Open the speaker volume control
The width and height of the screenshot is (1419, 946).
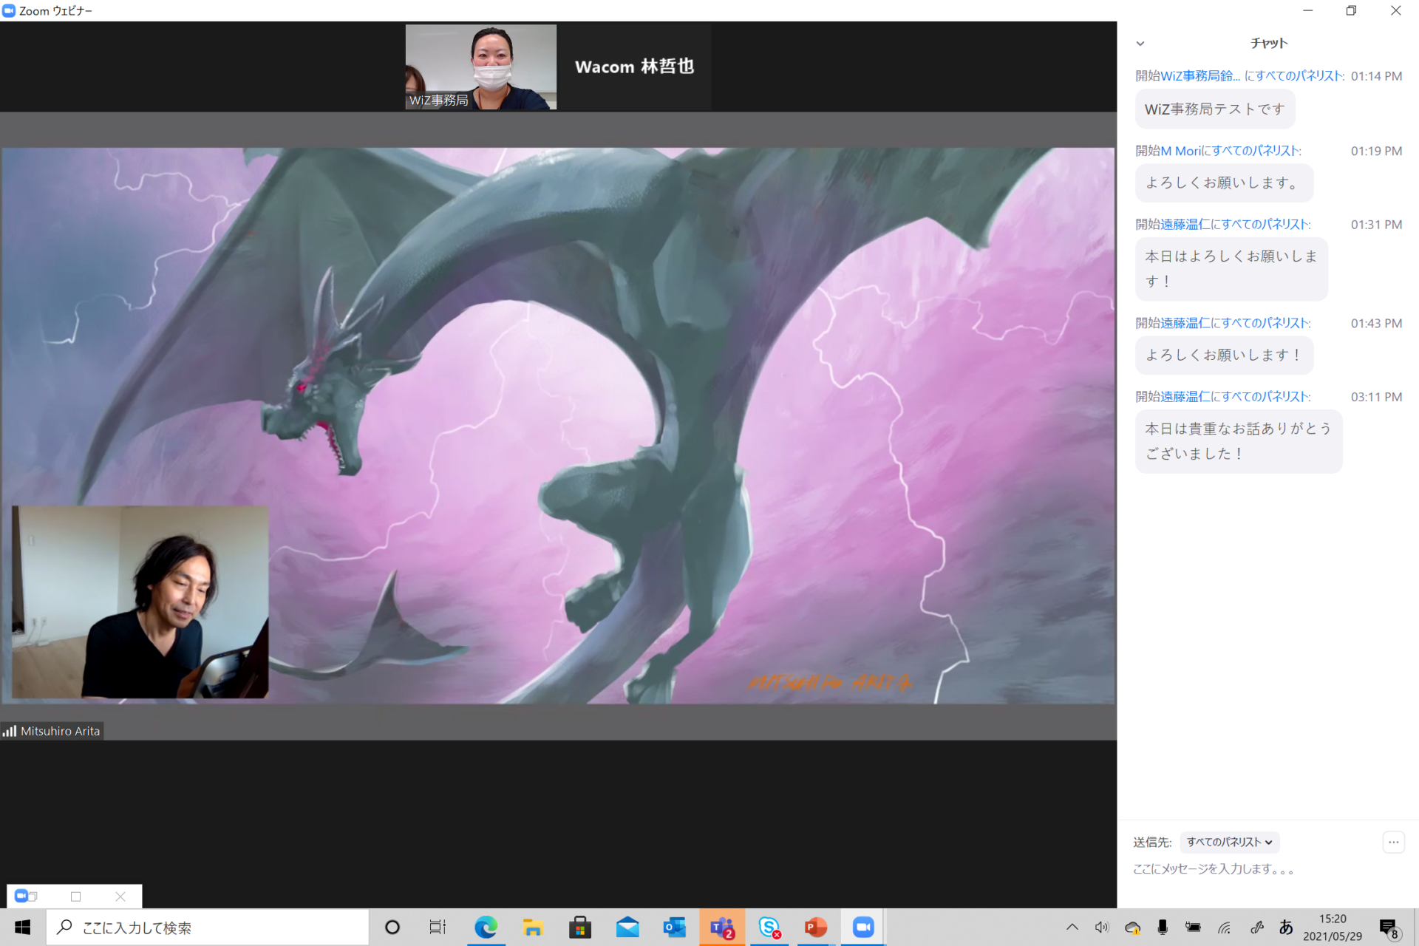click(1102, 927)
